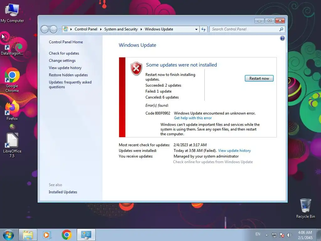Open Windows Explorer from taskbar
The width and height of the screenshot is (321, 241).
click(28, 235)
